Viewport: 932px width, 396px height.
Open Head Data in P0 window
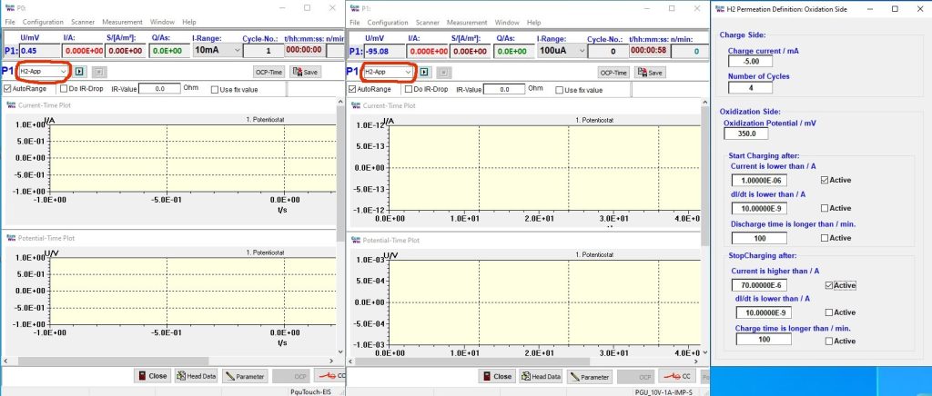pyautogui.click(x=197, y=376)
